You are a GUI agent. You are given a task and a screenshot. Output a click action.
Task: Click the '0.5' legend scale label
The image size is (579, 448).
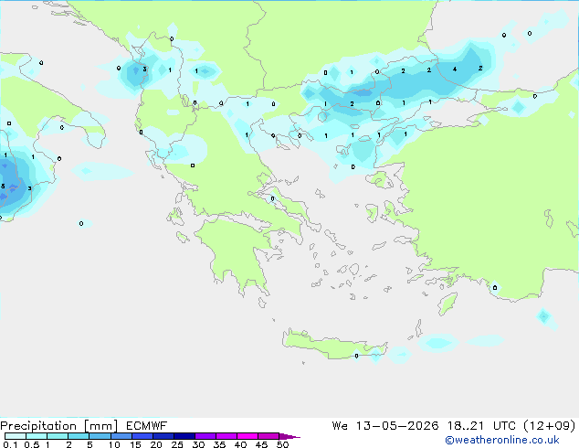[32, 444]
